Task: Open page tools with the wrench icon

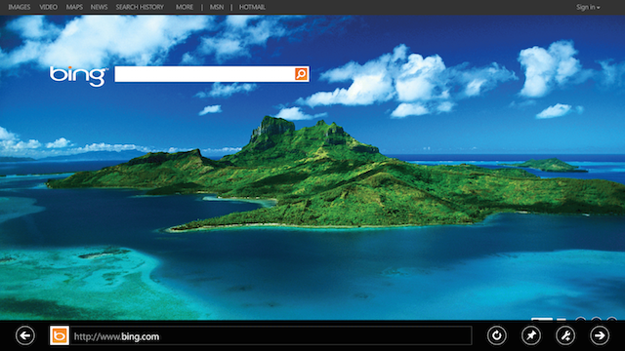Action: [565, 335]
